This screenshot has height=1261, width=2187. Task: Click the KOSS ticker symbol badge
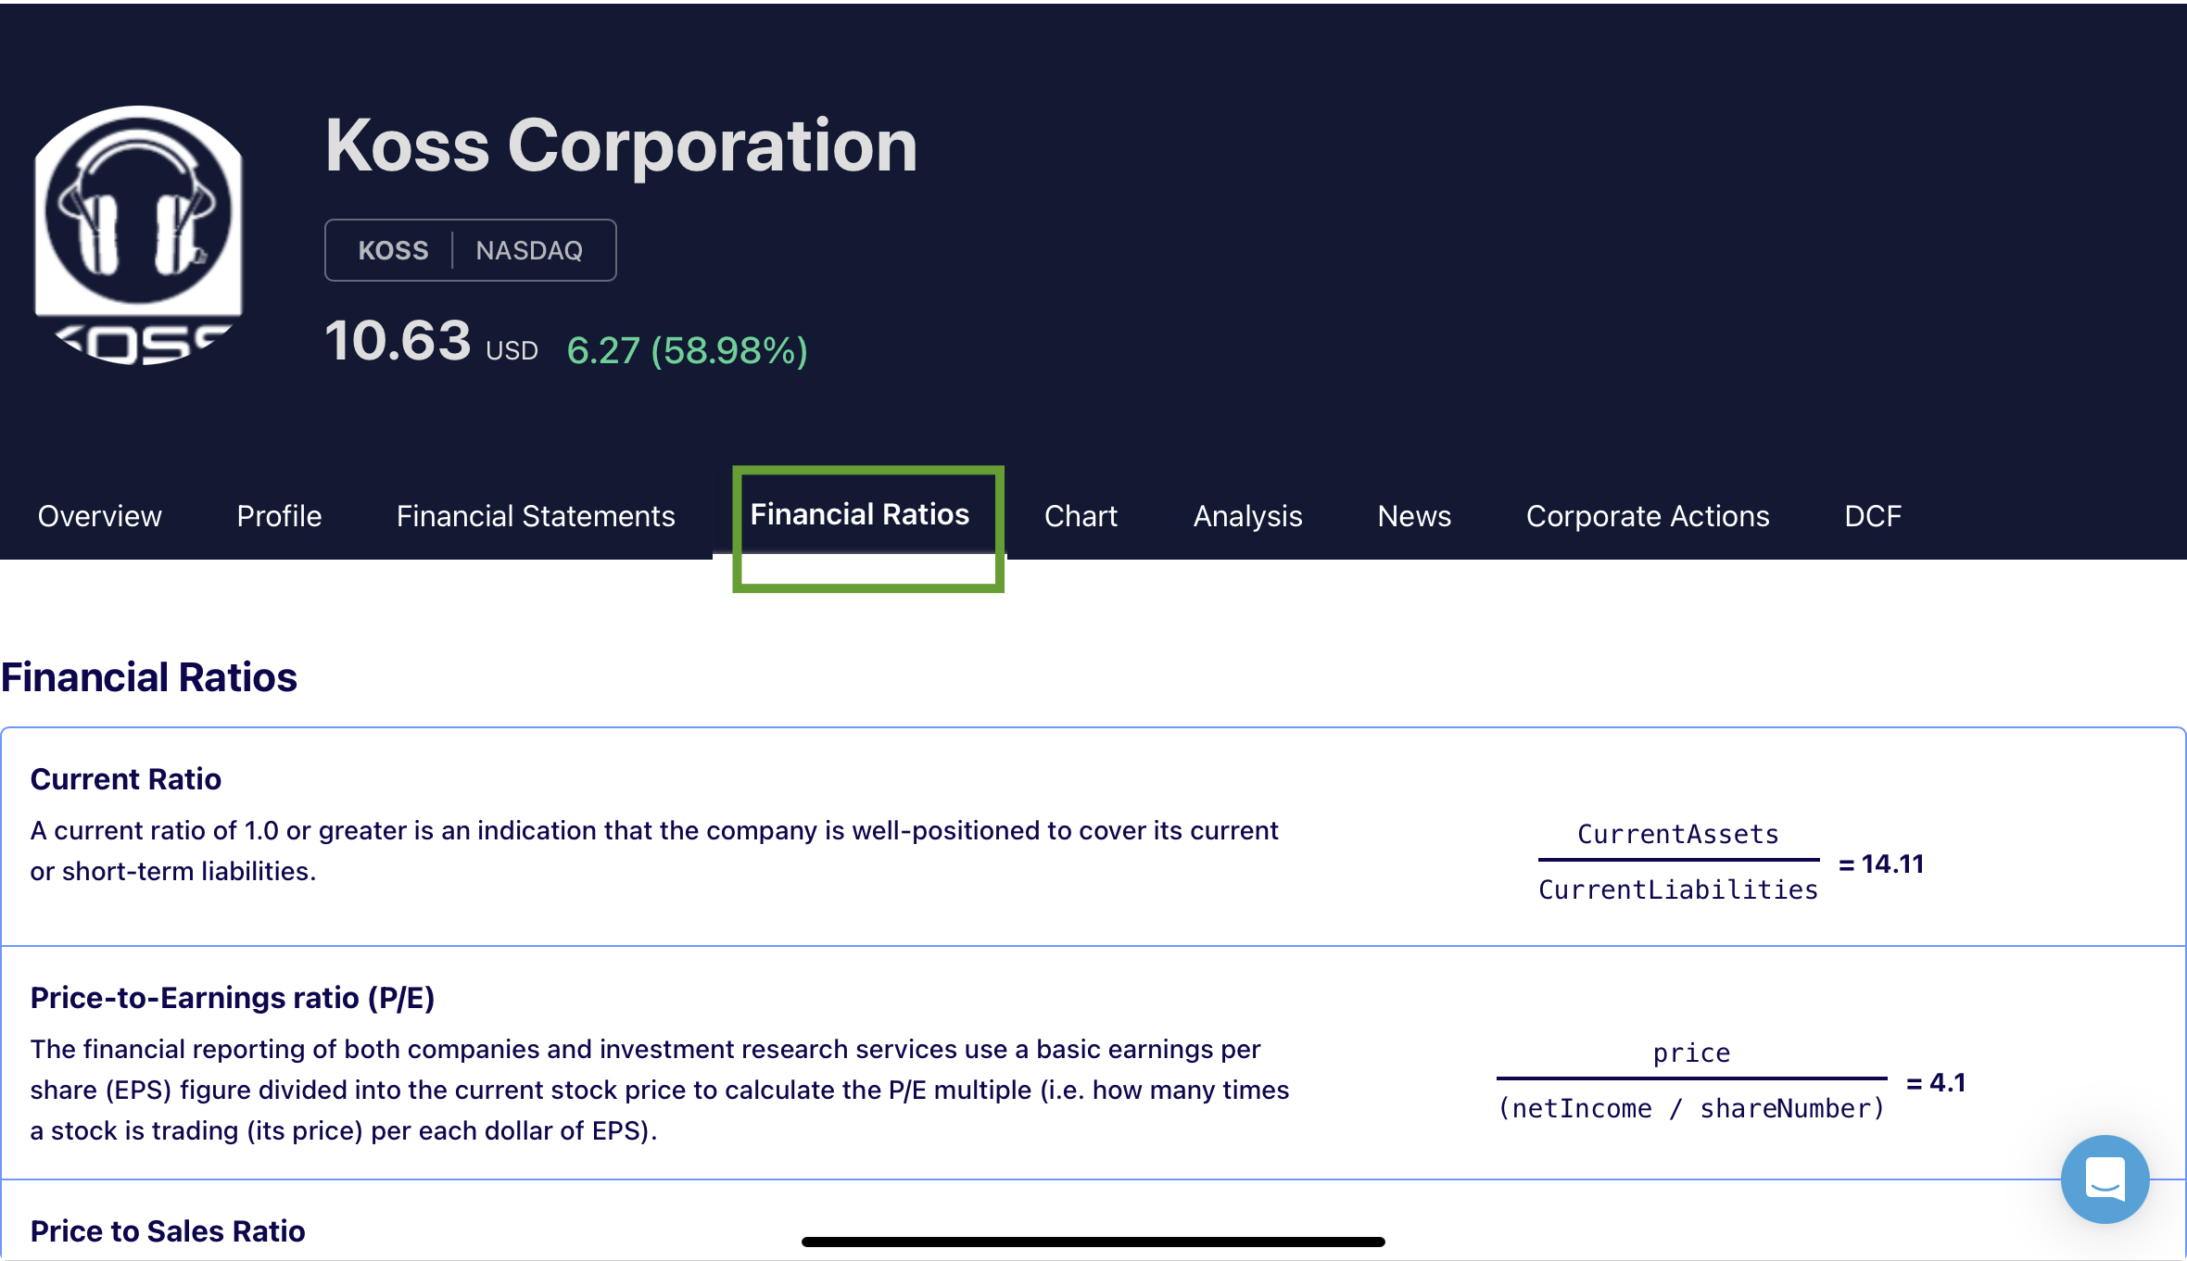(x=393, y=250)
